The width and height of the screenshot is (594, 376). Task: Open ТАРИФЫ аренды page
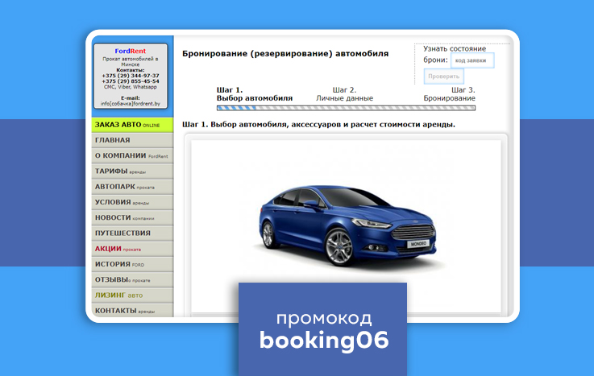(132, 171)
